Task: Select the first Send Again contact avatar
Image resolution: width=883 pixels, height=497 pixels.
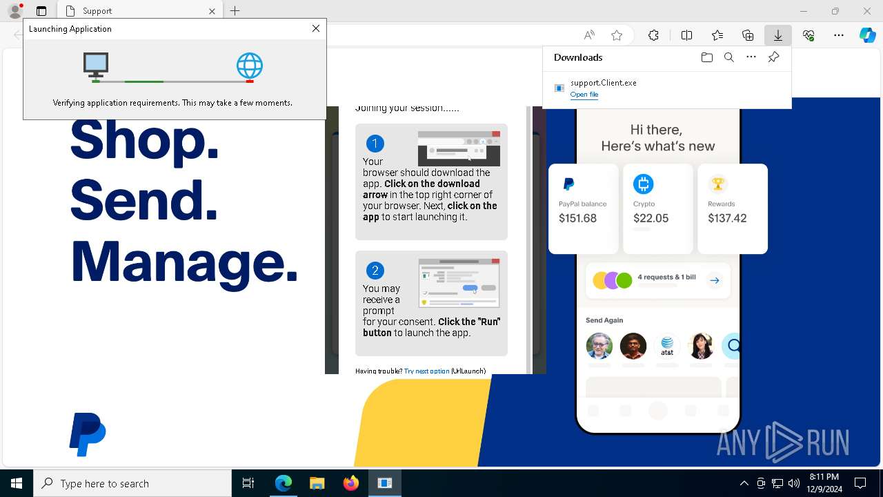Action: click(x=599, y=346)
